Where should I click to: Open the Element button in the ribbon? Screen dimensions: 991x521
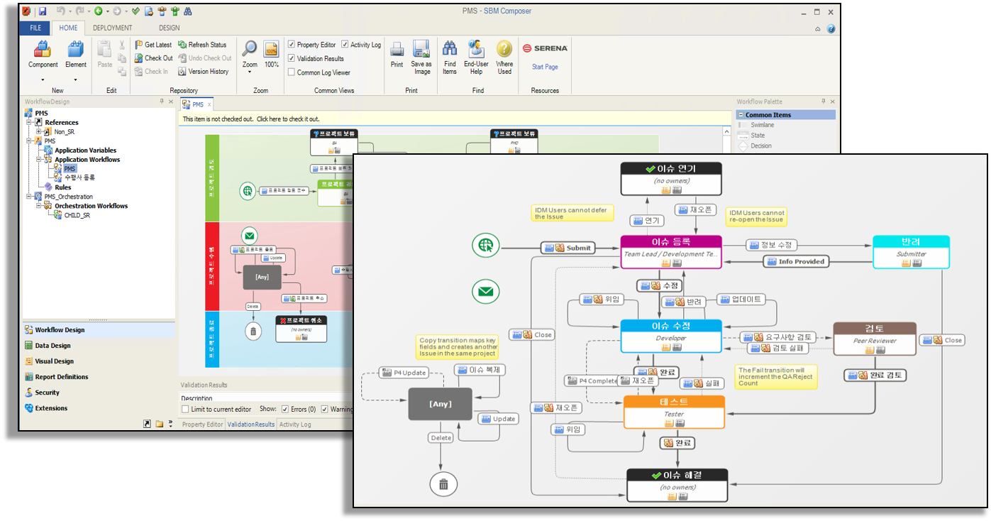(76, 55)
